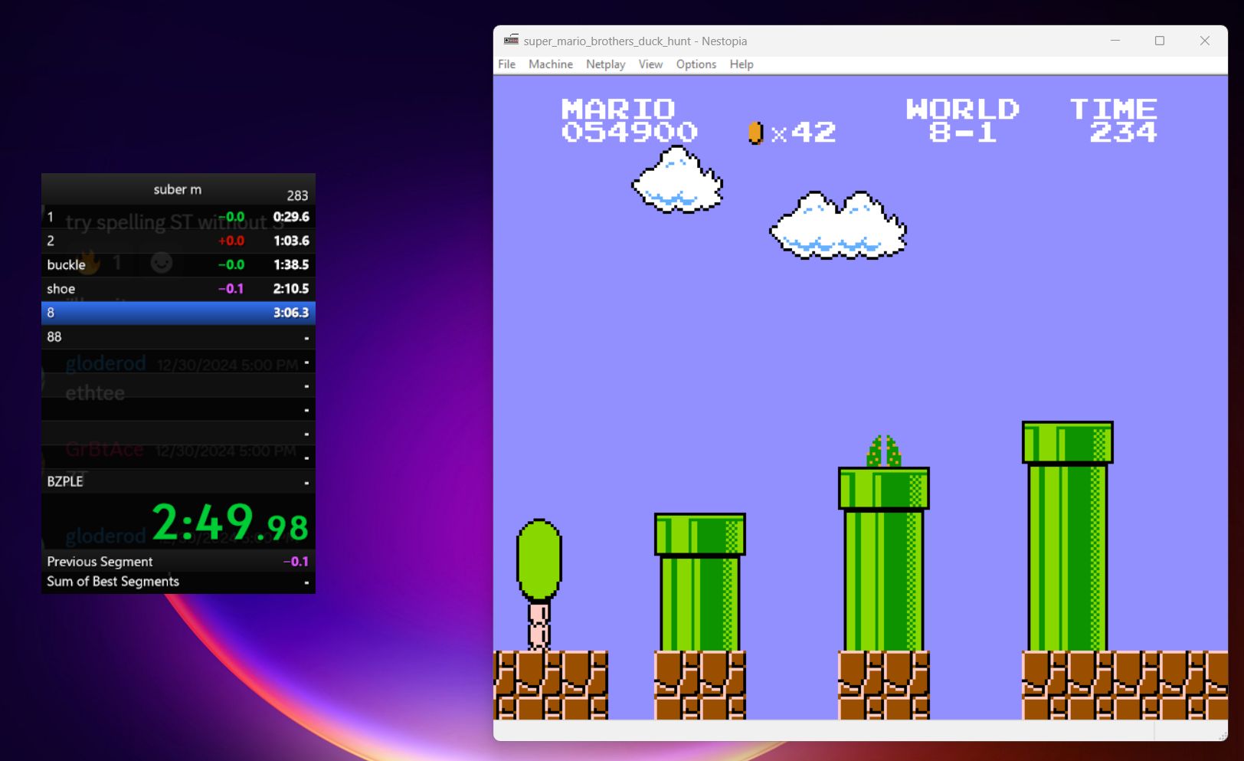This screenshot has height=761, width=1244.
Task: Click the WORLD 8-1 indicator
Action: click(963, 121)
